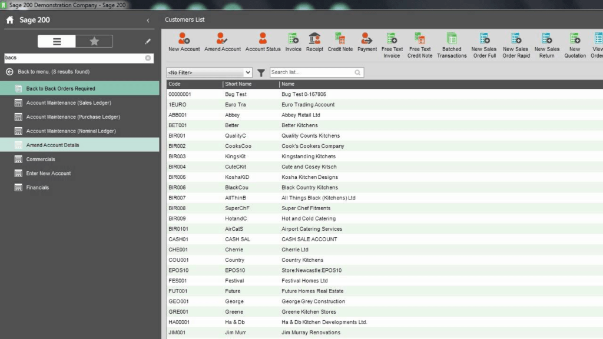Image resolution: width=603 pixels, height=339 pixels.
Task: Open Batched Transactions from toolbar
Action: 452,45
